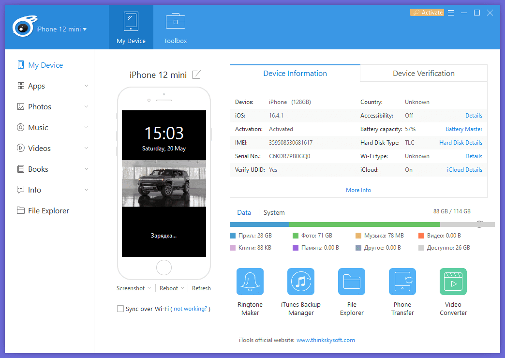The height and width of the screenshot is (358, 505).
Task: Switch to the Toolbox top tab
Action: point(176,27)
